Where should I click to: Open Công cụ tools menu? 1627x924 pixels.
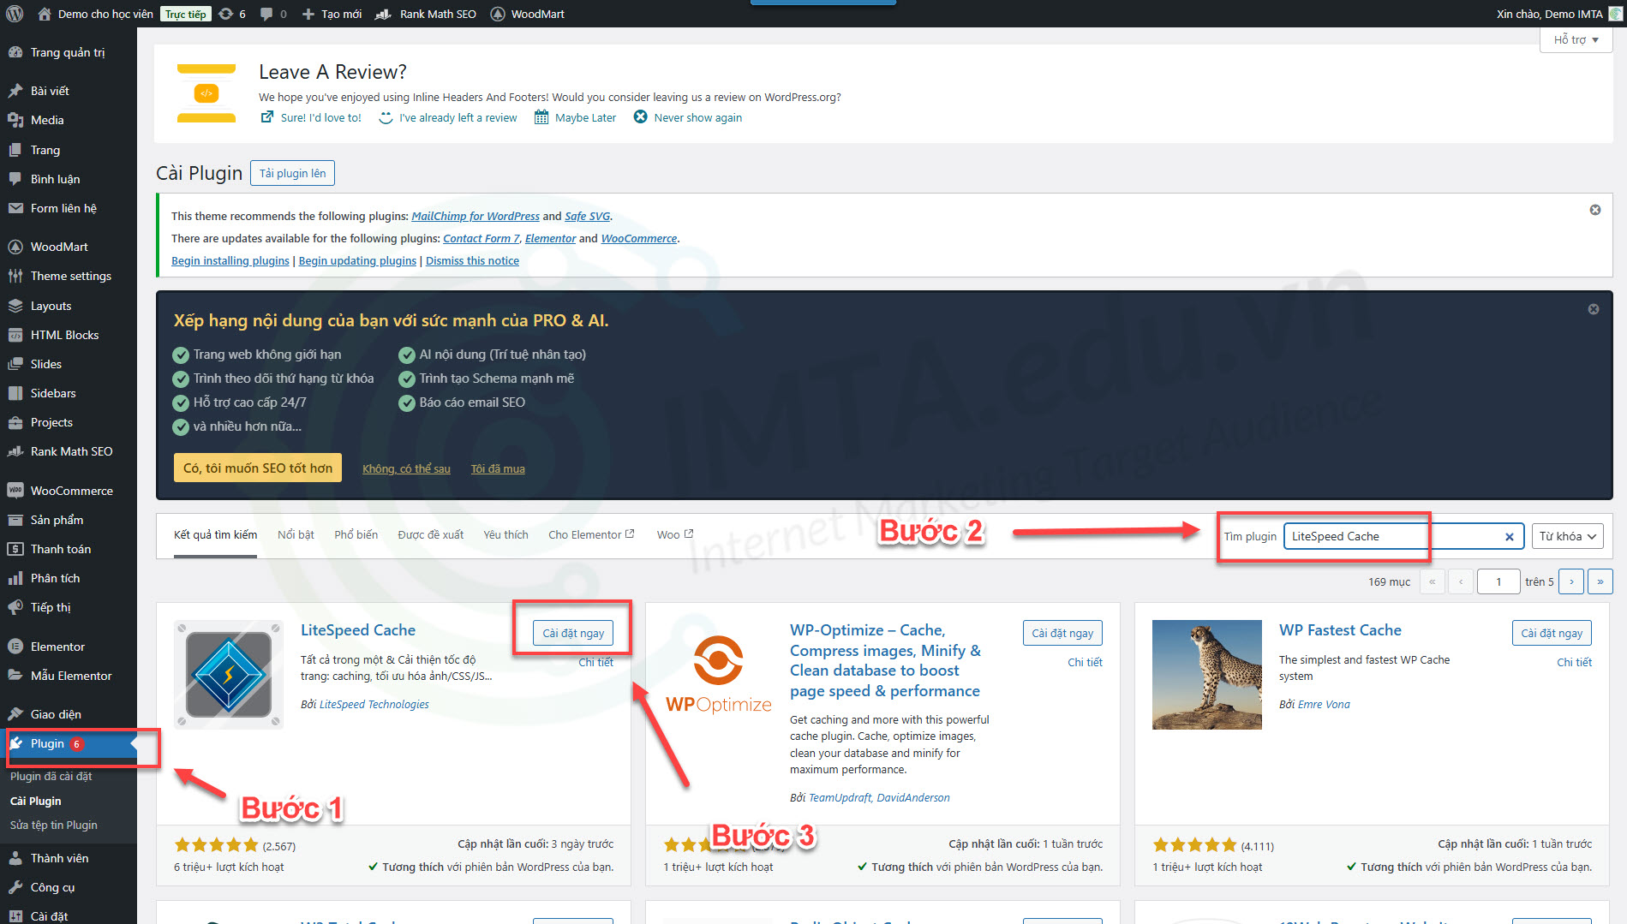coord(52,887)
